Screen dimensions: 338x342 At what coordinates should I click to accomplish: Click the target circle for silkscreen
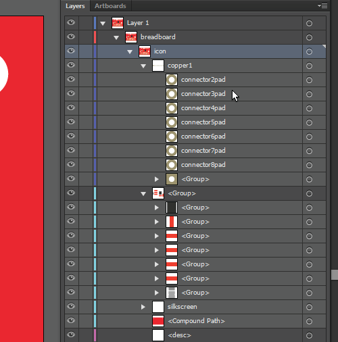pyautogui.click(x=309, y=307)
